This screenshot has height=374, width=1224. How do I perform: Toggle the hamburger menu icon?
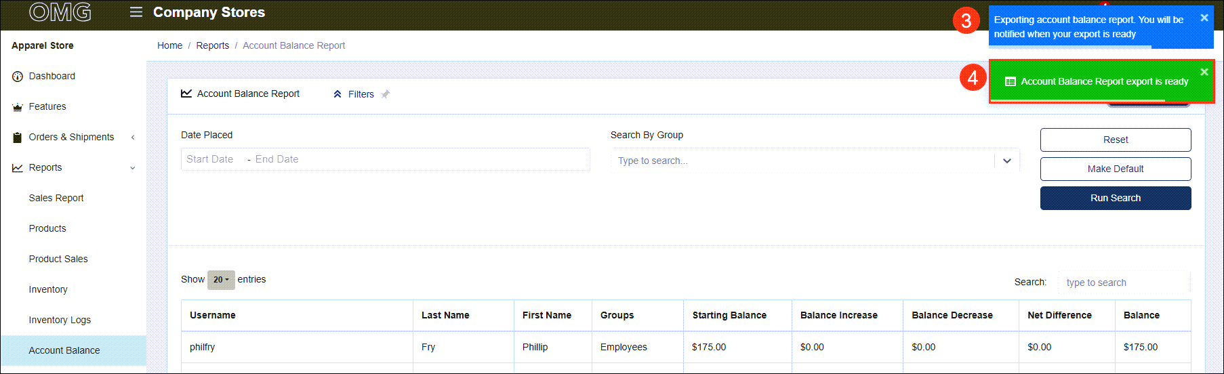[x=136, y=12]
